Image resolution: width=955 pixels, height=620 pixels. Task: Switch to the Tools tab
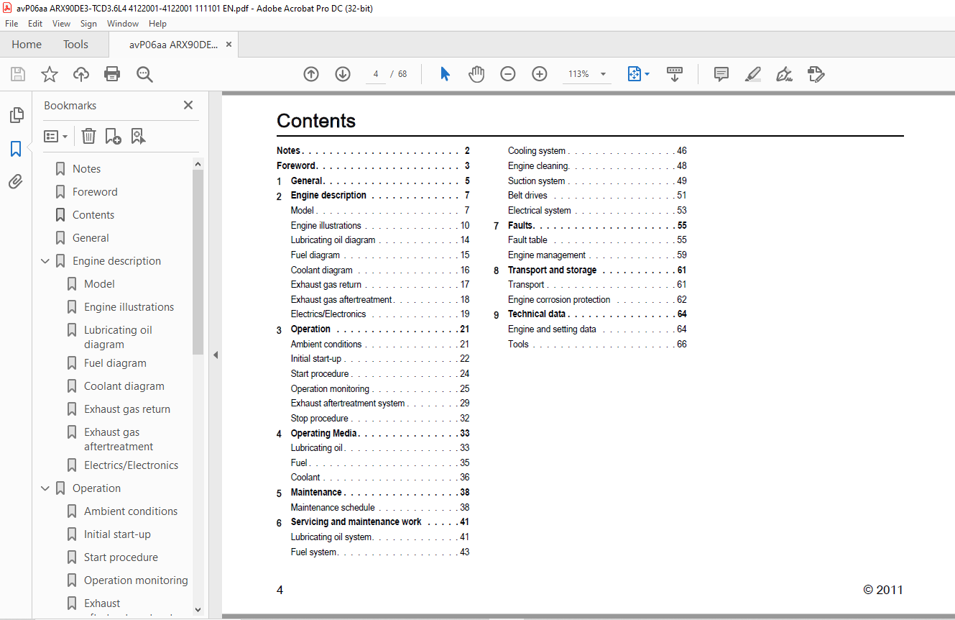(75, 45)
